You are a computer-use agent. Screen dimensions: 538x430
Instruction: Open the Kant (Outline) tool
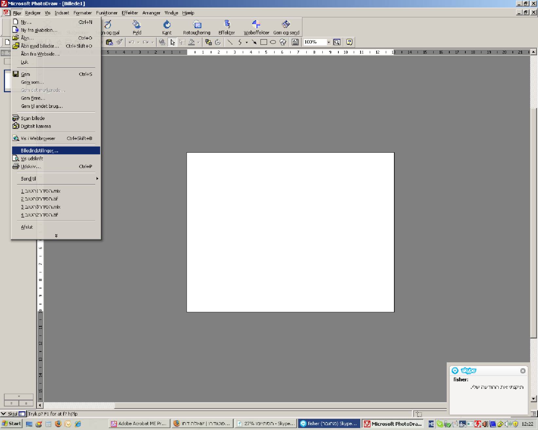[x=167, y=27]
